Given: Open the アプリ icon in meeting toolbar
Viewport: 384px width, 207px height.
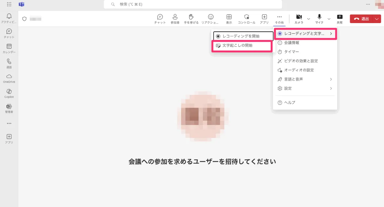Looking at the screenshot, I should point(264,18).
